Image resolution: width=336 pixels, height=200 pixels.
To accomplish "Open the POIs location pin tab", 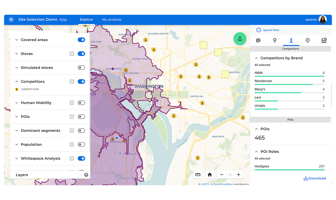I will 307,40.
